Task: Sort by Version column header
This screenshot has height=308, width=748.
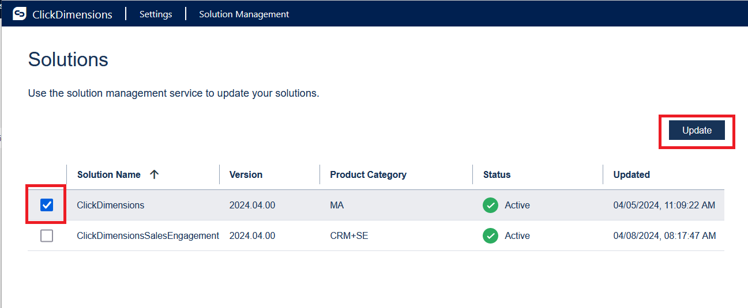Action: tap(246, 174)
